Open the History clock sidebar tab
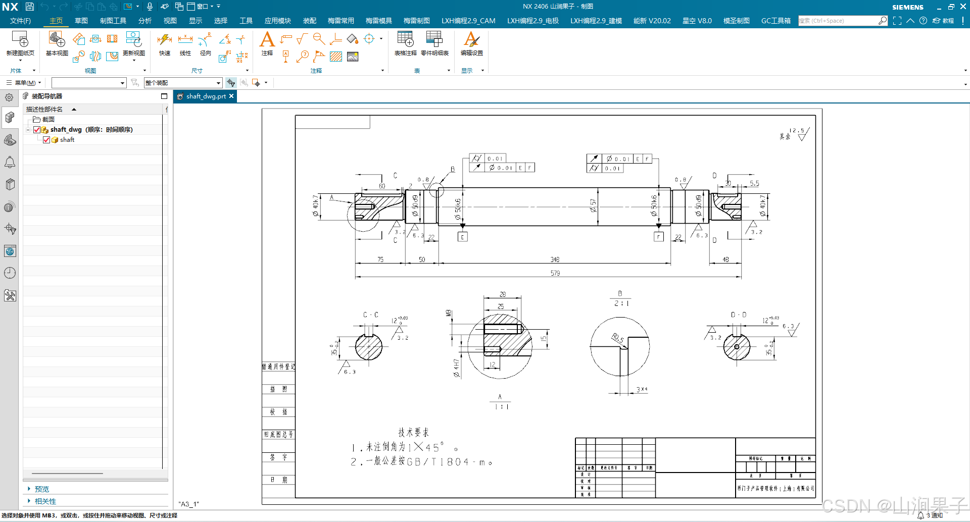The height and width of the screenshot is (522, 970). pos(10,273)
